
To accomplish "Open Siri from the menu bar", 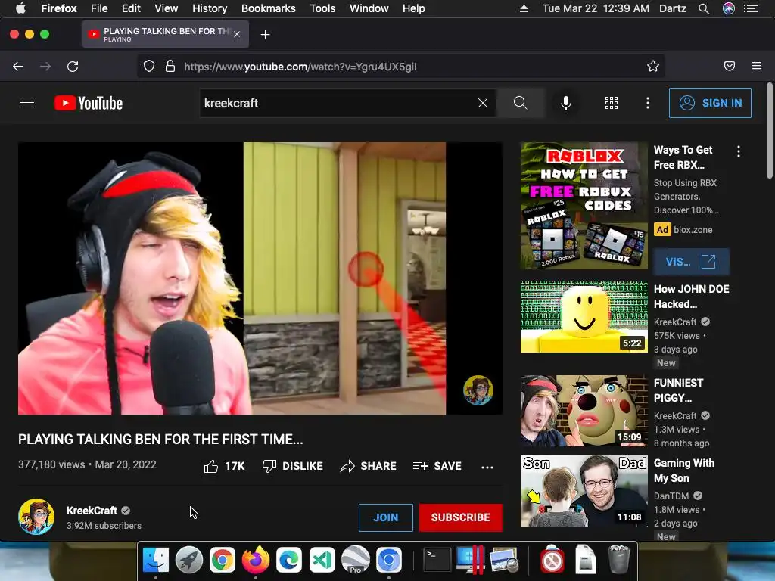I will [729, 8].
